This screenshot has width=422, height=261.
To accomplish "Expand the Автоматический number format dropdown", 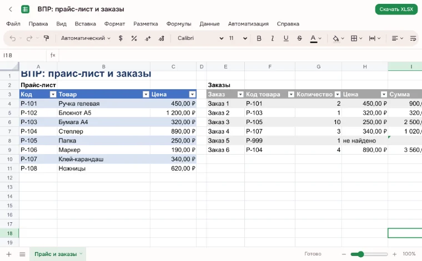I will tap(86, 38).
